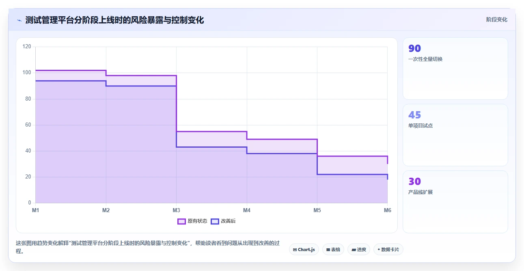Click the M5 x-axis label
This screenshot has width=524, height=271.
tap(317, 210)
